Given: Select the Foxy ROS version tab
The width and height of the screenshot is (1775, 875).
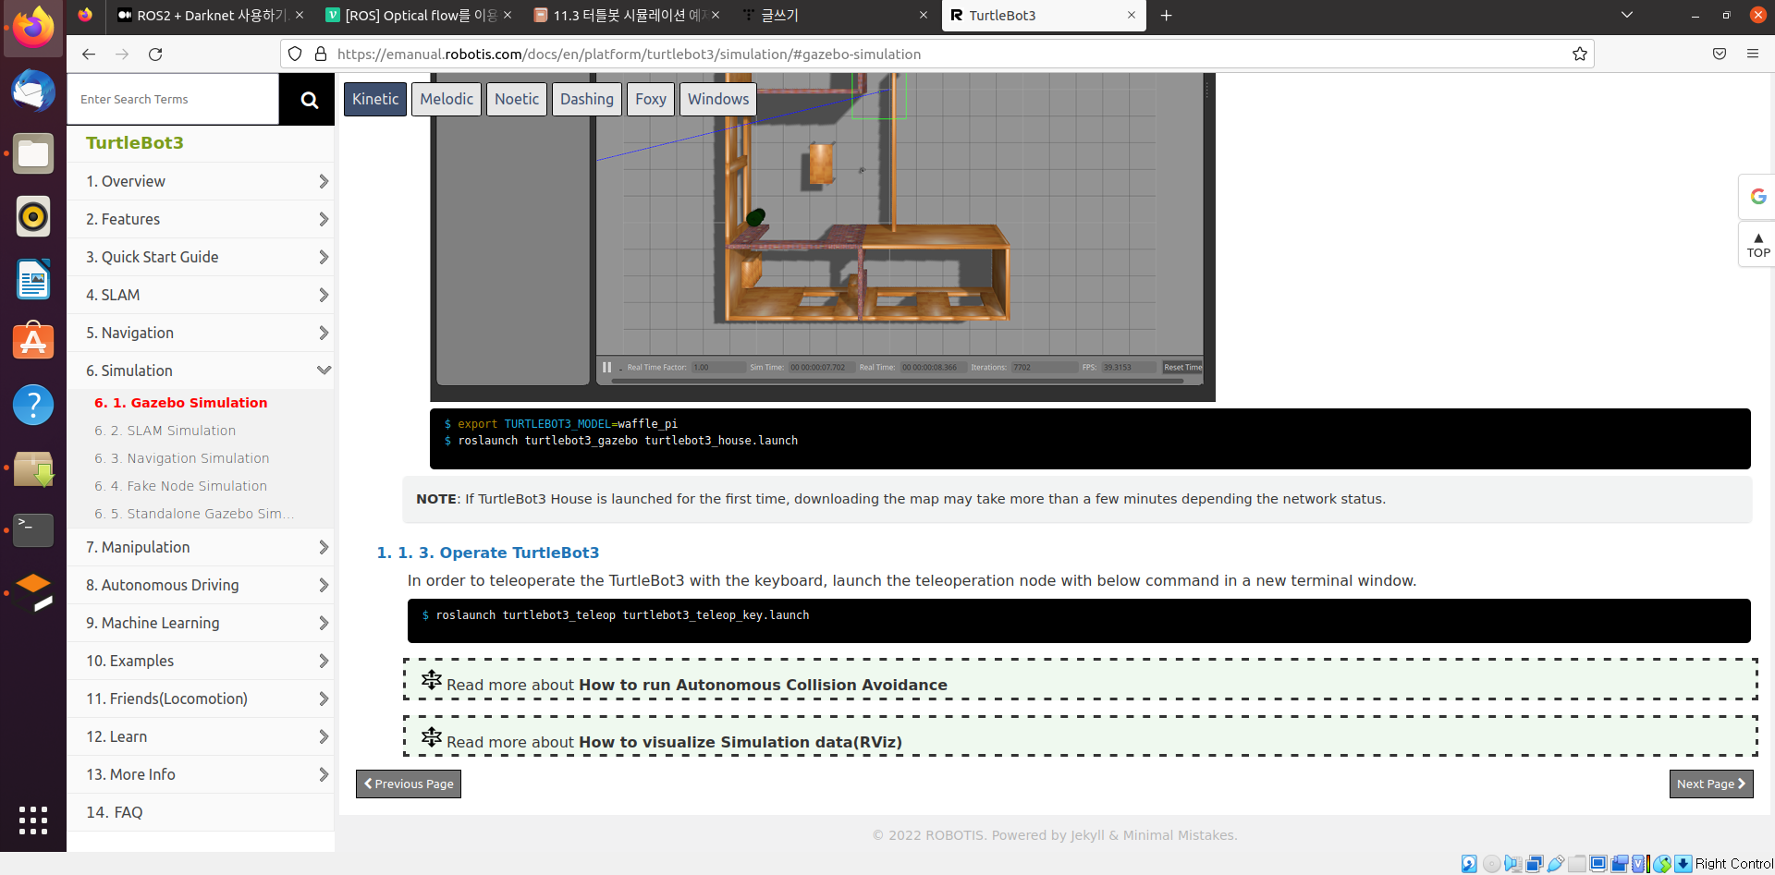Looking at the screenshot, I should coord(651,99).
